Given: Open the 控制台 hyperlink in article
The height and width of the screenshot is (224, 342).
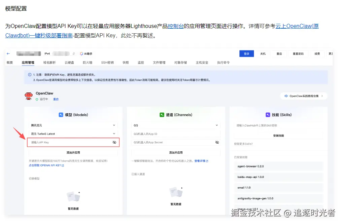Looking at the screenshot, I should 176,26.
